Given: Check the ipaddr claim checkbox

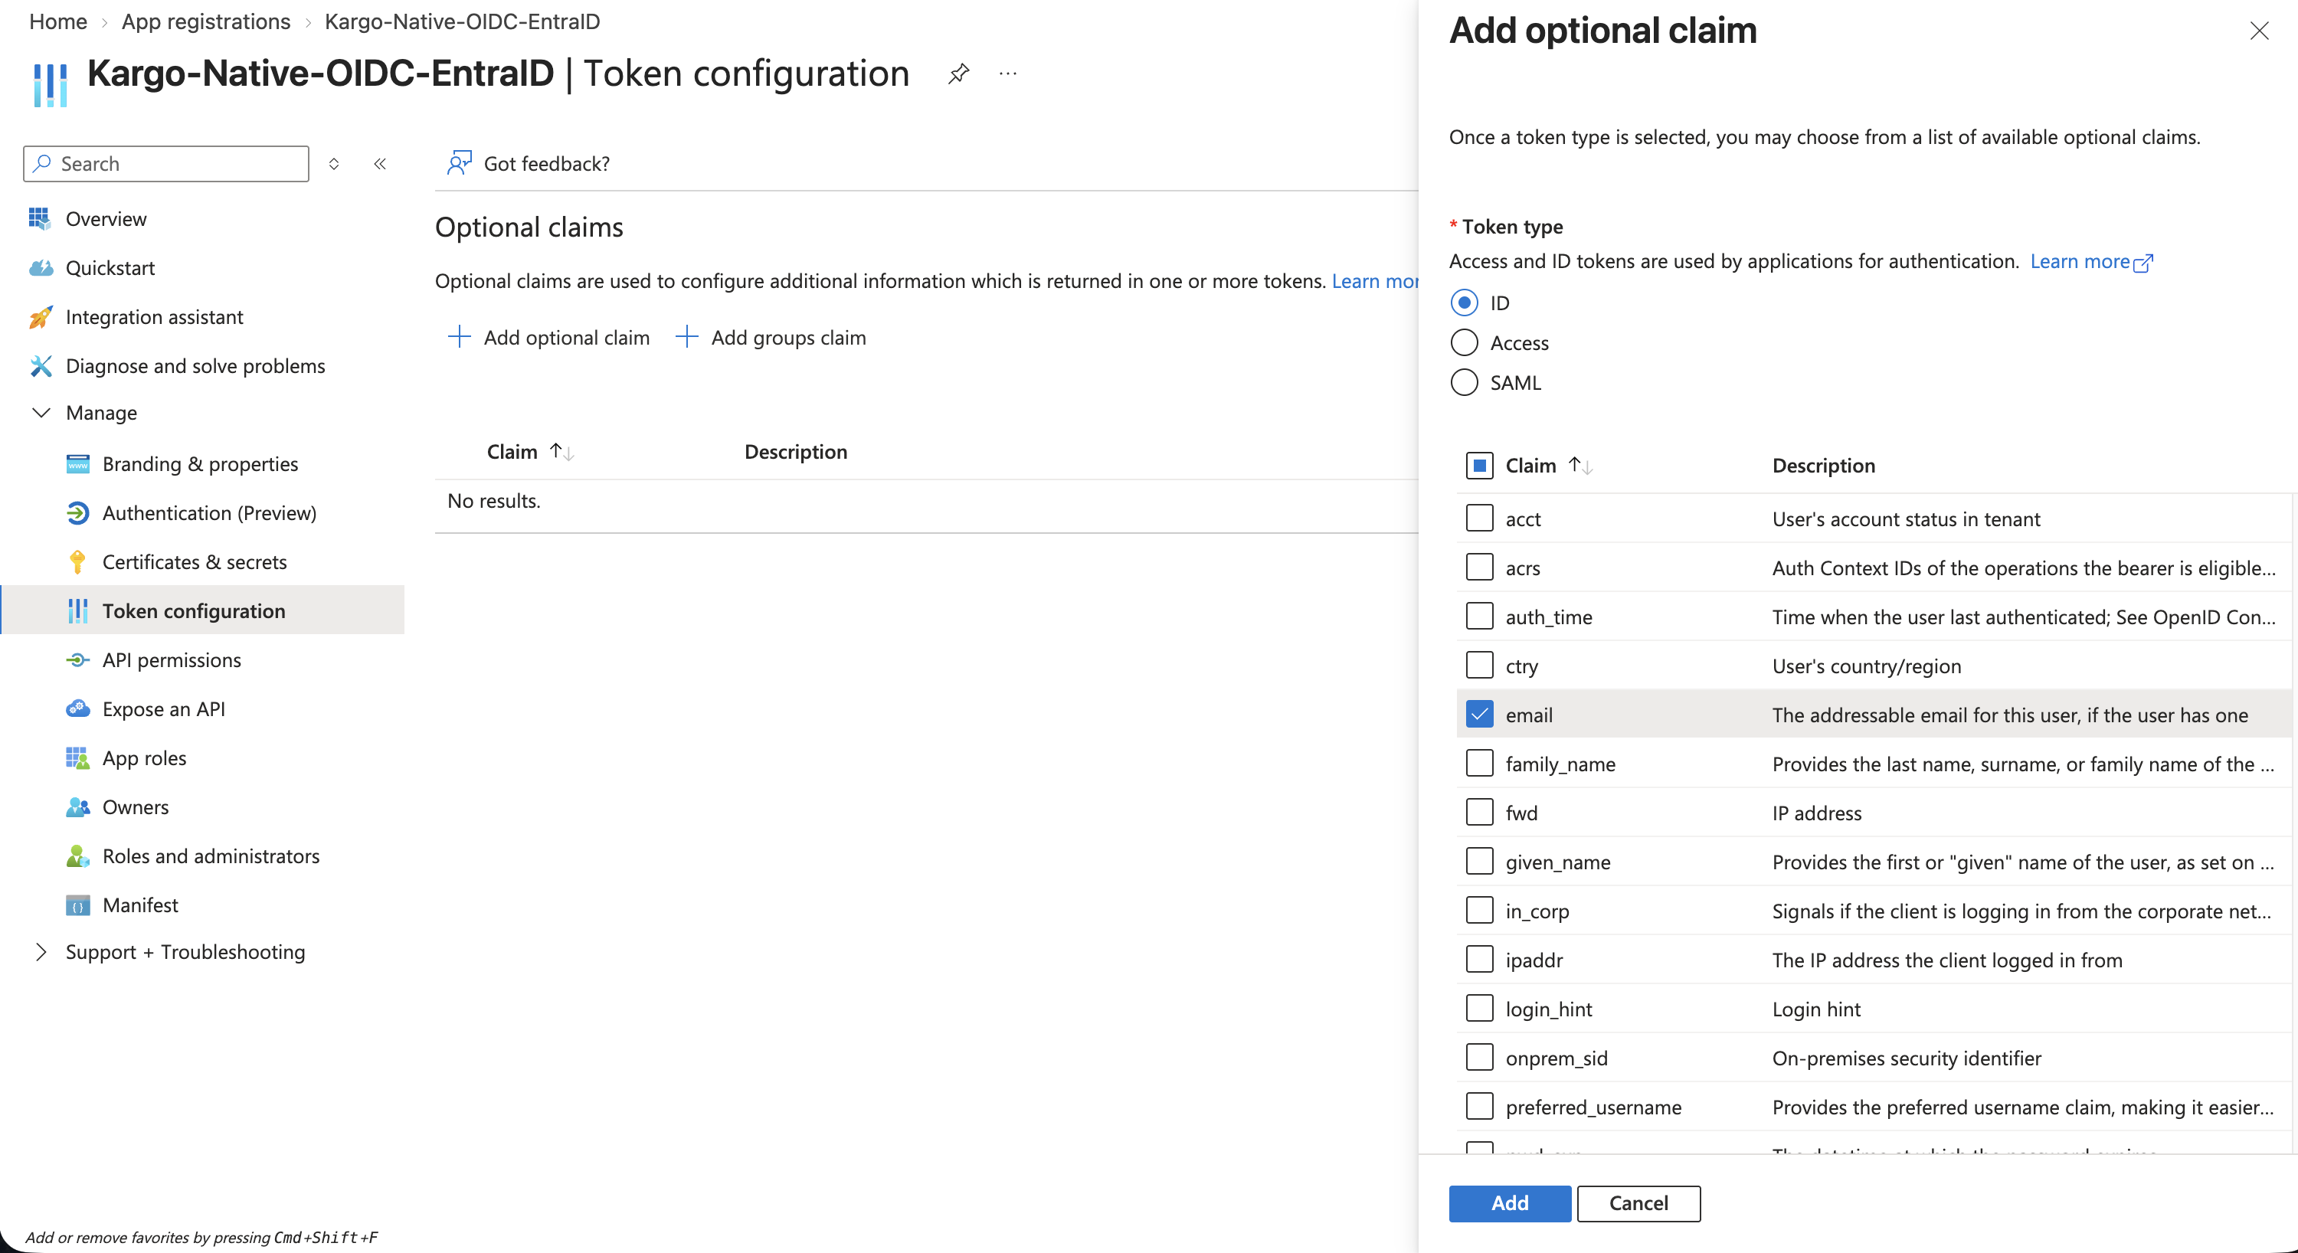Looking at the screenshot, I should (1479, 960).
